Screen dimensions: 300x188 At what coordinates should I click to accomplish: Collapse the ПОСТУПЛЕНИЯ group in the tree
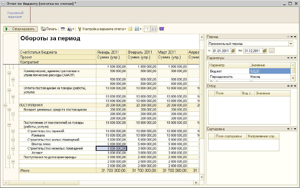(x=5, y=105)
